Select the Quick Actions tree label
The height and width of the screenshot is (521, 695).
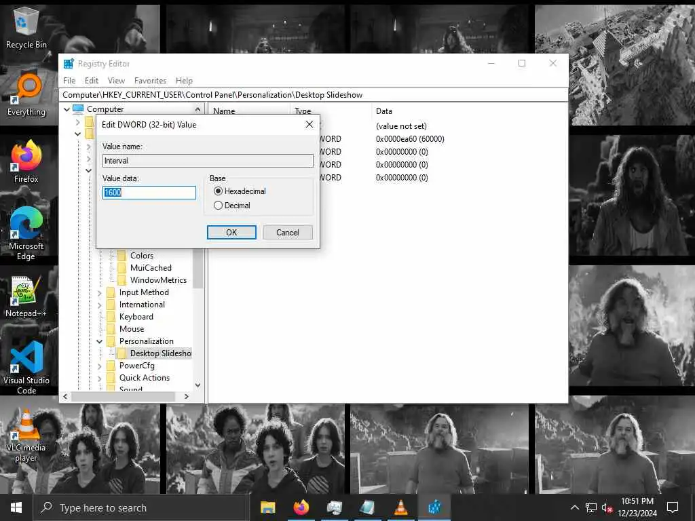tap(145, 378)
